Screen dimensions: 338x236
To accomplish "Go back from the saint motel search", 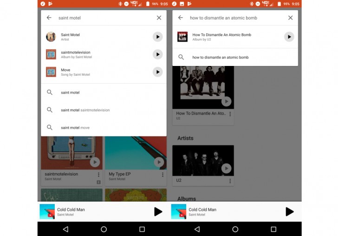I will (x=49, y=18).
